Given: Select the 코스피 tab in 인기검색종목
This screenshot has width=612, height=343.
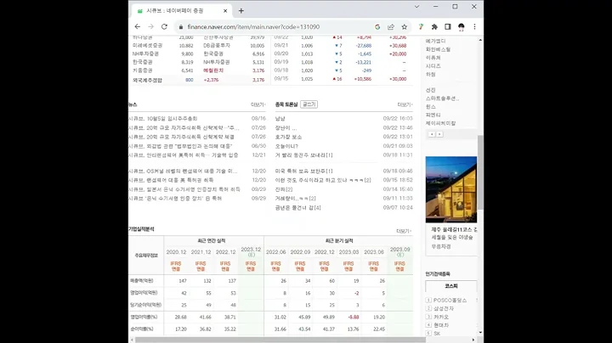Looking at the screenshot, I should click(451, 286).
